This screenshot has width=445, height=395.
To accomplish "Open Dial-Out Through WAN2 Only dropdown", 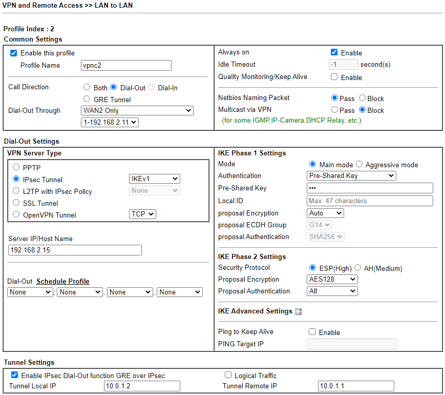I will (137, 111).
